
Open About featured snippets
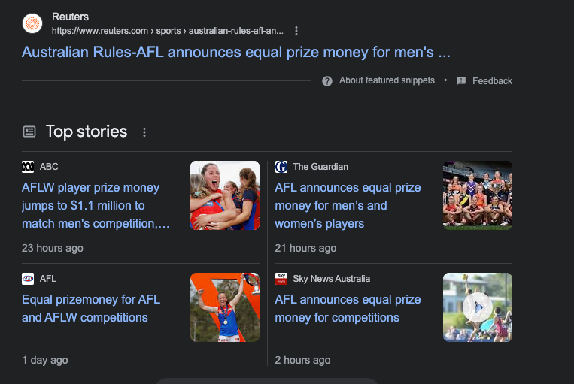click(x=387, y=80)
